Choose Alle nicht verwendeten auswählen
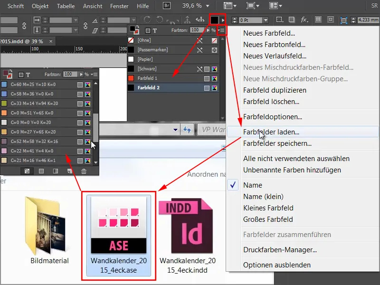This screenshot has height=285, width=380. tap(296, 159)
